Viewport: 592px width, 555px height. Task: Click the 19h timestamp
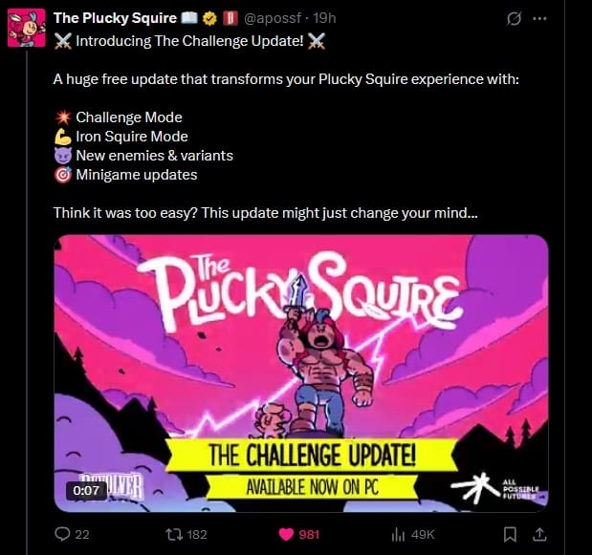pos(324,18)
